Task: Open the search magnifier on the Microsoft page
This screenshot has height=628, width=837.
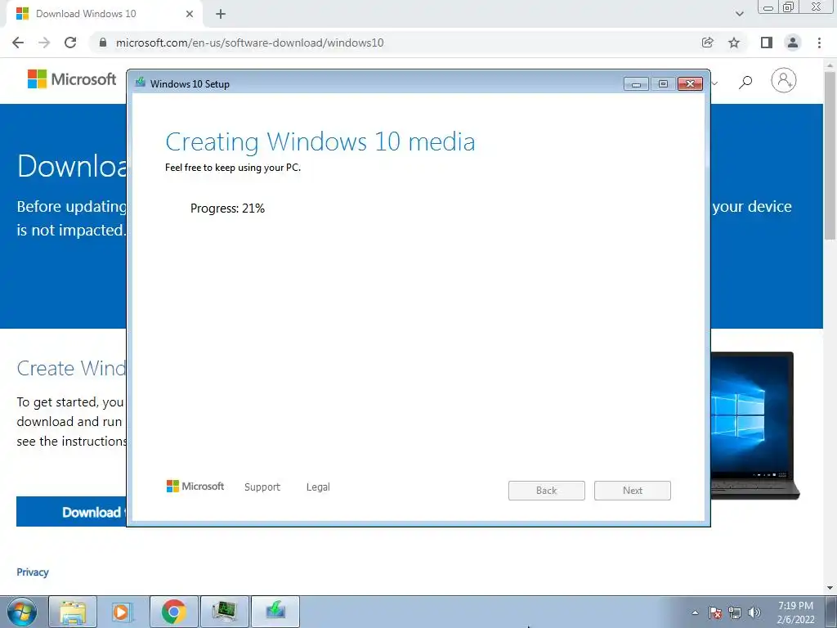Action: (745, 81)
